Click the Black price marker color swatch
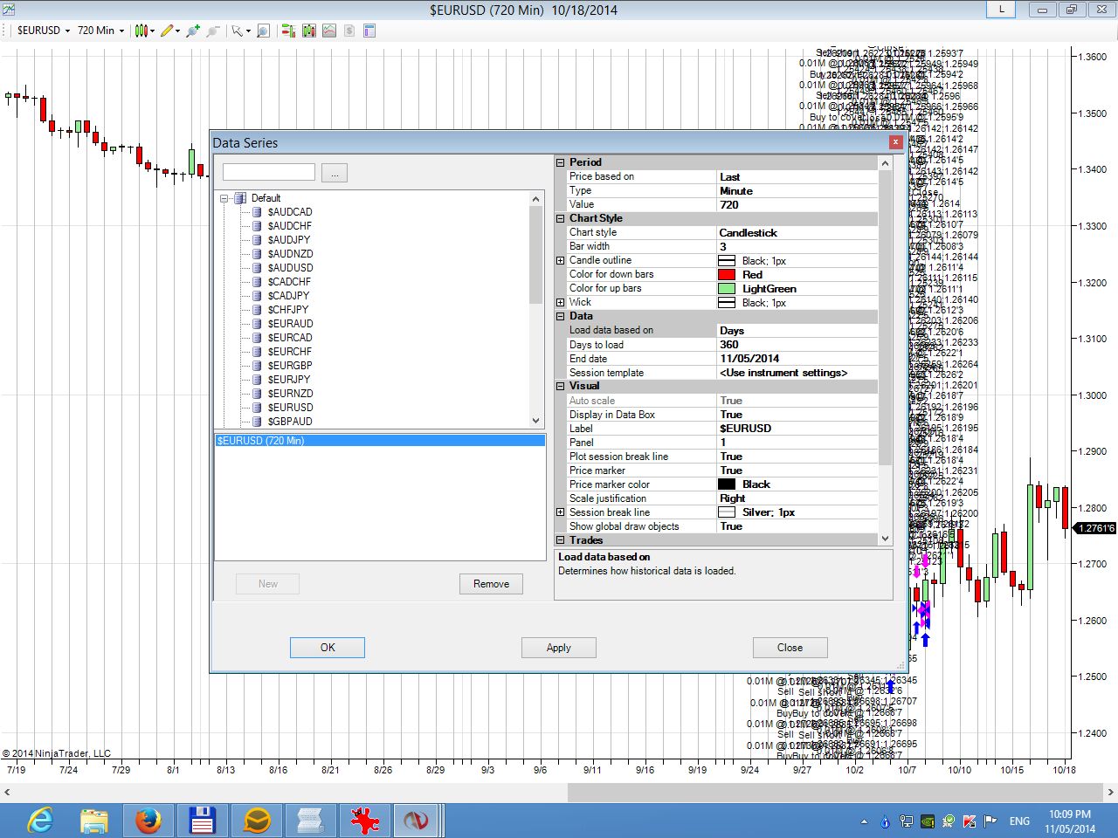The width and height of the screenshot is (1118, 838). point(726,484)
